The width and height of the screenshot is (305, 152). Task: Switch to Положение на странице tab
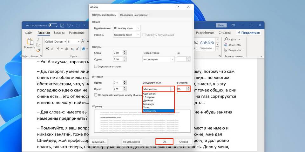coord(134,15)
